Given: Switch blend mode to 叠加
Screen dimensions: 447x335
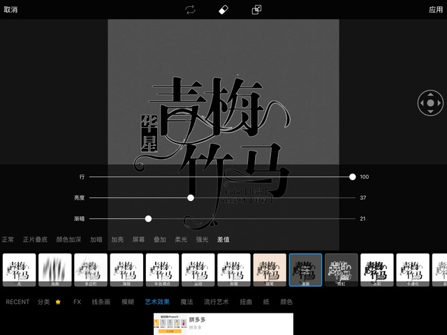Looking at the screenshot, I should point(160,239).
